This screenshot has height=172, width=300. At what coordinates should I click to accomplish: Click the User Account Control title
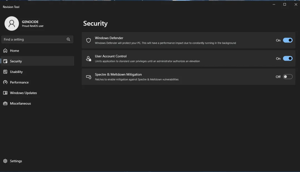point(111,56)
